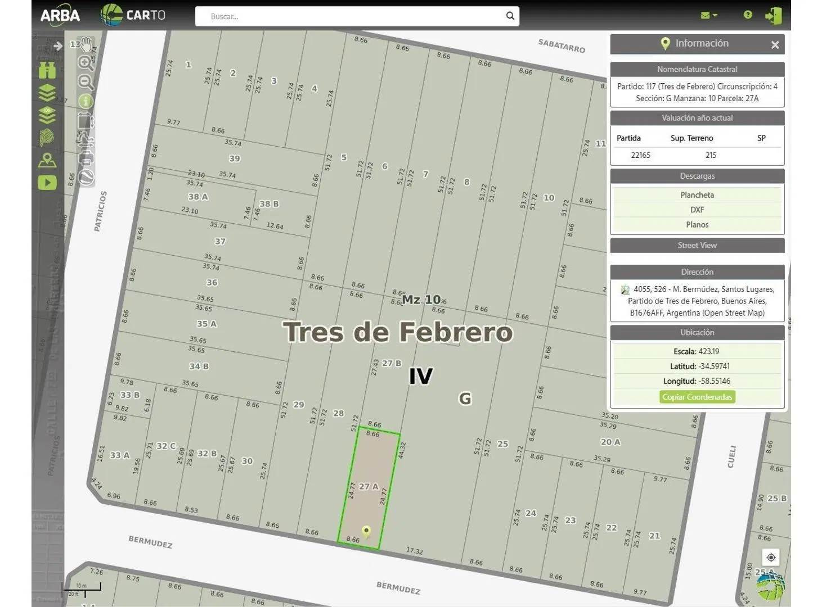Screen dimensions: 822x607
Task: Click the CARTO logo
Action: pos(133,15)
